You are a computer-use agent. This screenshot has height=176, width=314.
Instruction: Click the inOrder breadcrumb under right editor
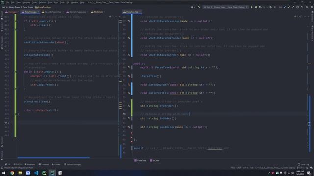coord(155,161)
